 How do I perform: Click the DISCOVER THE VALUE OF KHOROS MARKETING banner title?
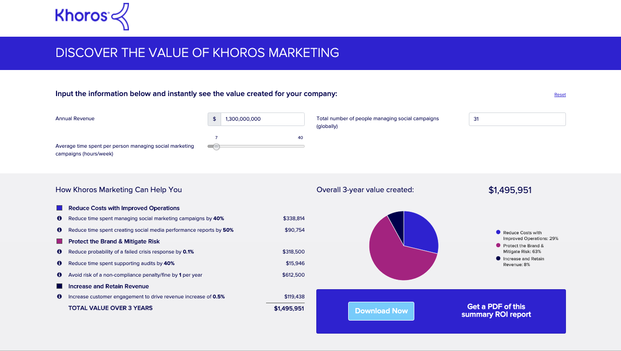tap(197, 53)
